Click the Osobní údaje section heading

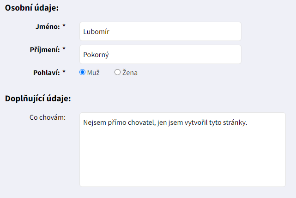[32, 8]
